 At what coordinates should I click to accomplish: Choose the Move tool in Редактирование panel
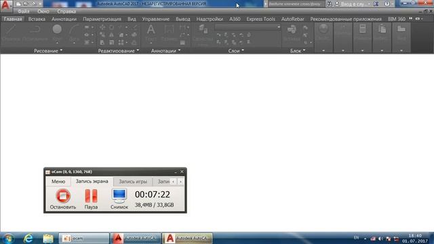[x=102, y=27]
